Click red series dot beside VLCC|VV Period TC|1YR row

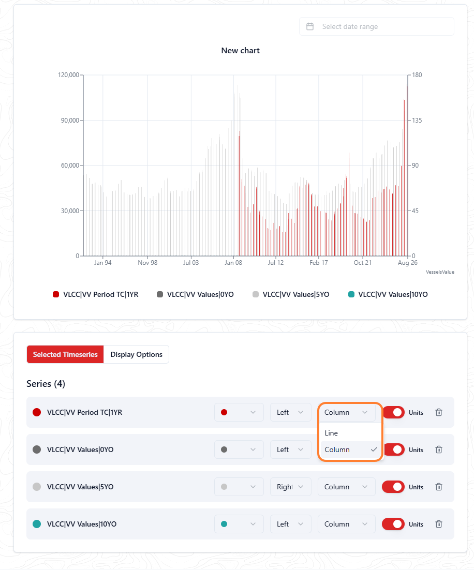click(x=37, y=412)
